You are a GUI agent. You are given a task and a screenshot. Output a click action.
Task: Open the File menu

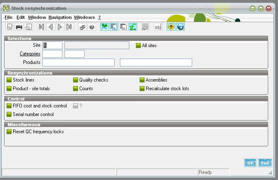pos(9,17)
